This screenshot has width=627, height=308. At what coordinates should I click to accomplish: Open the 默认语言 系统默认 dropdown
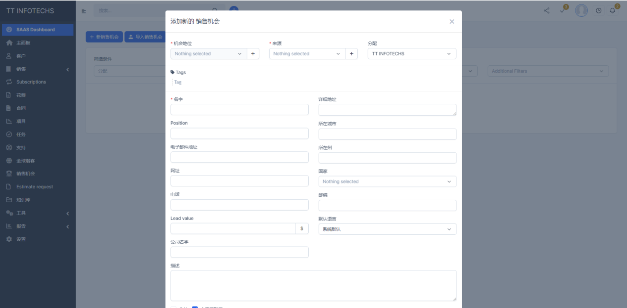pyautogui.click(x=388, y=229)
